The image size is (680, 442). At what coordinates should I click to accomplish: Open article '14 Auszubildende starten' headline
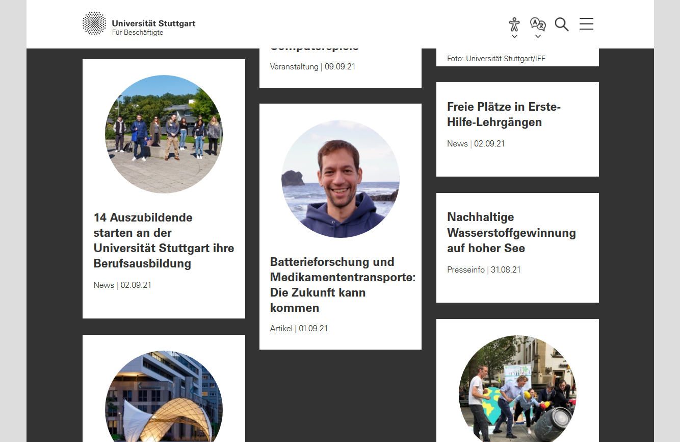tap(164, 240)
